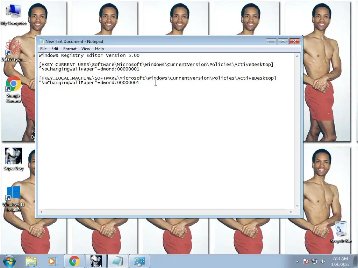Viewport: 358px width, 268px height.
Task: Launch Windows 11 Installer shortcut
Action: pyautogui.click(x=14, y=198)
